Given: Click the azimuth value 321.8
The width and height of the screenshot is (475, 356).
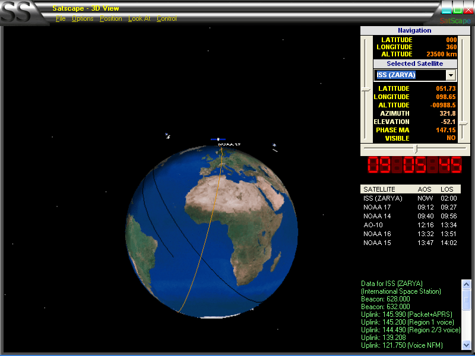Looking at the screenshot, I should point(448,113).
